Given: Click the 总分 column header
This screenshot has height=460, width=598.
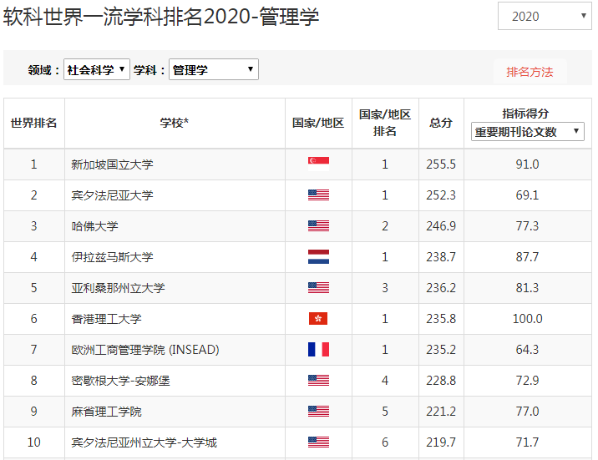Looking at the screenshot, I should [441, 123].
